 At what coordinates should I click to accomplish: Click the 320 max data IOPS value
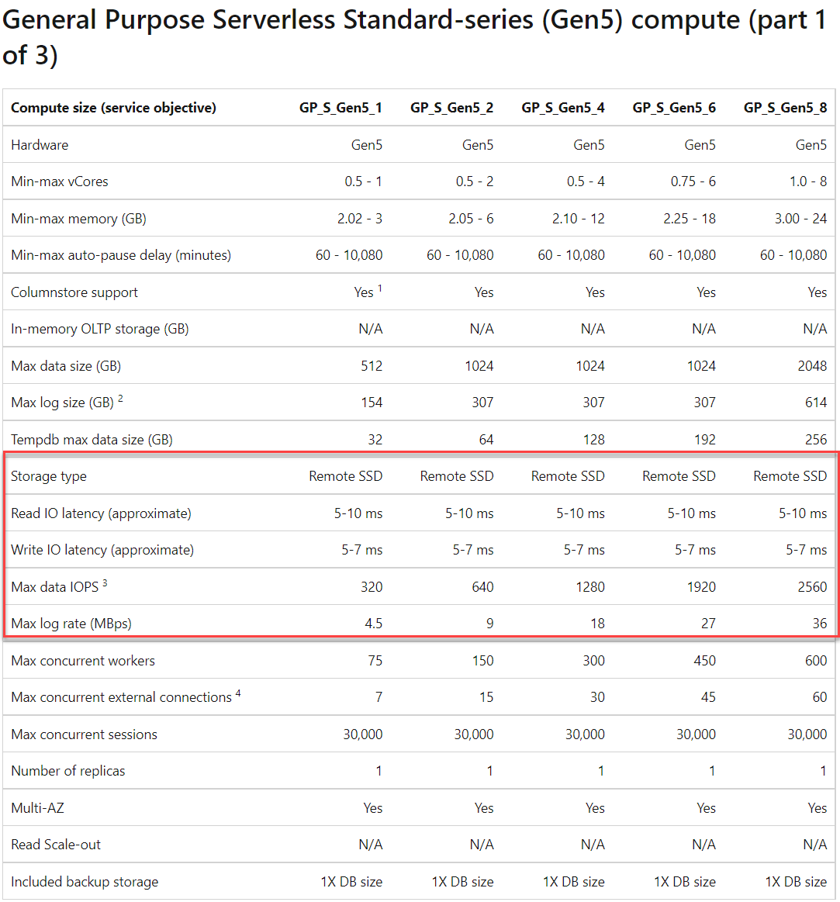pos(371,587)
